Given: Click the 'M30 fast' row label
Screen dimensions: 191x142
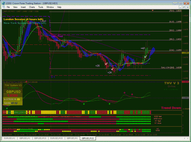Looking at the screenshot, I should point(158,116).
